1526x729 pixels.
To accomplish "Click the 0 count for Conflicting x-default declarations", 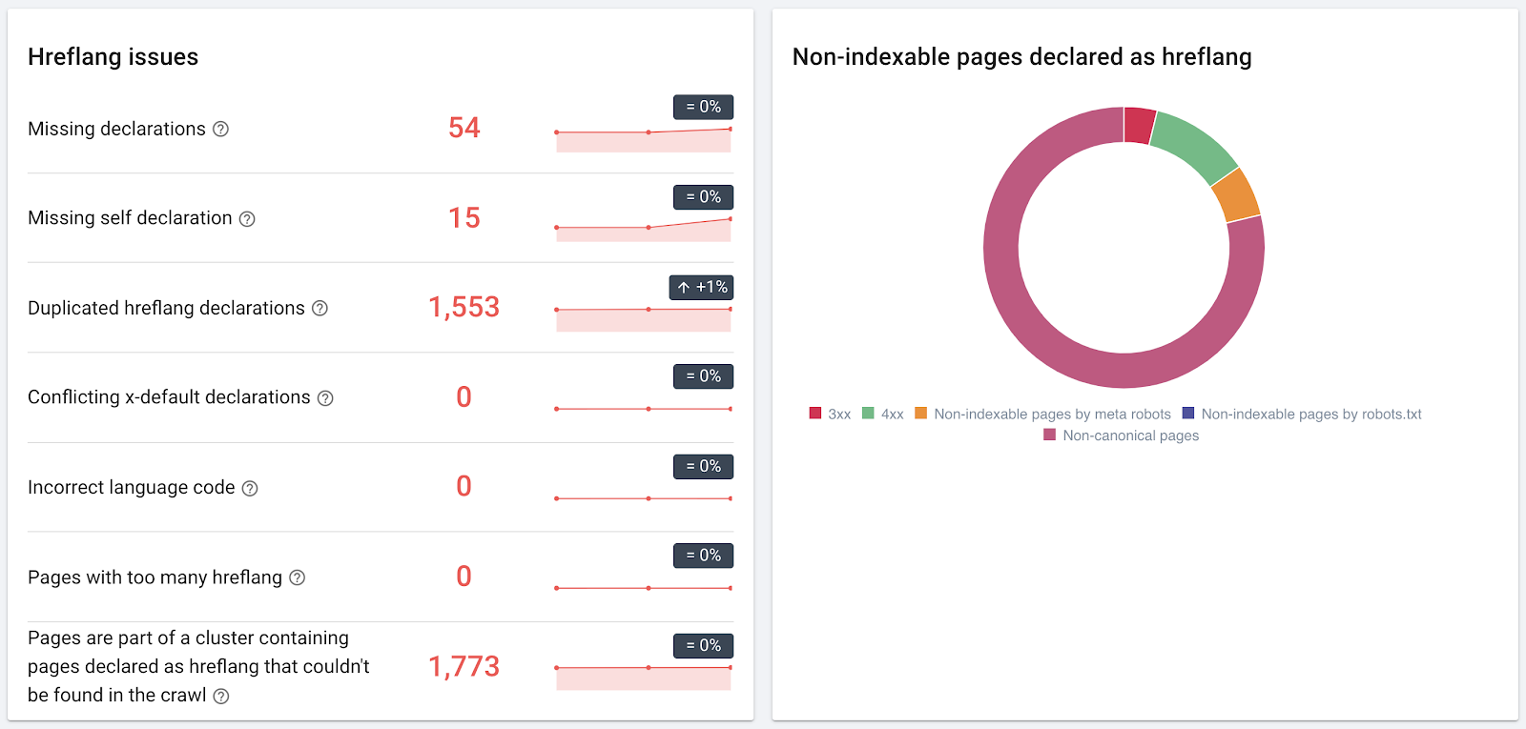I will click(464, 397).
